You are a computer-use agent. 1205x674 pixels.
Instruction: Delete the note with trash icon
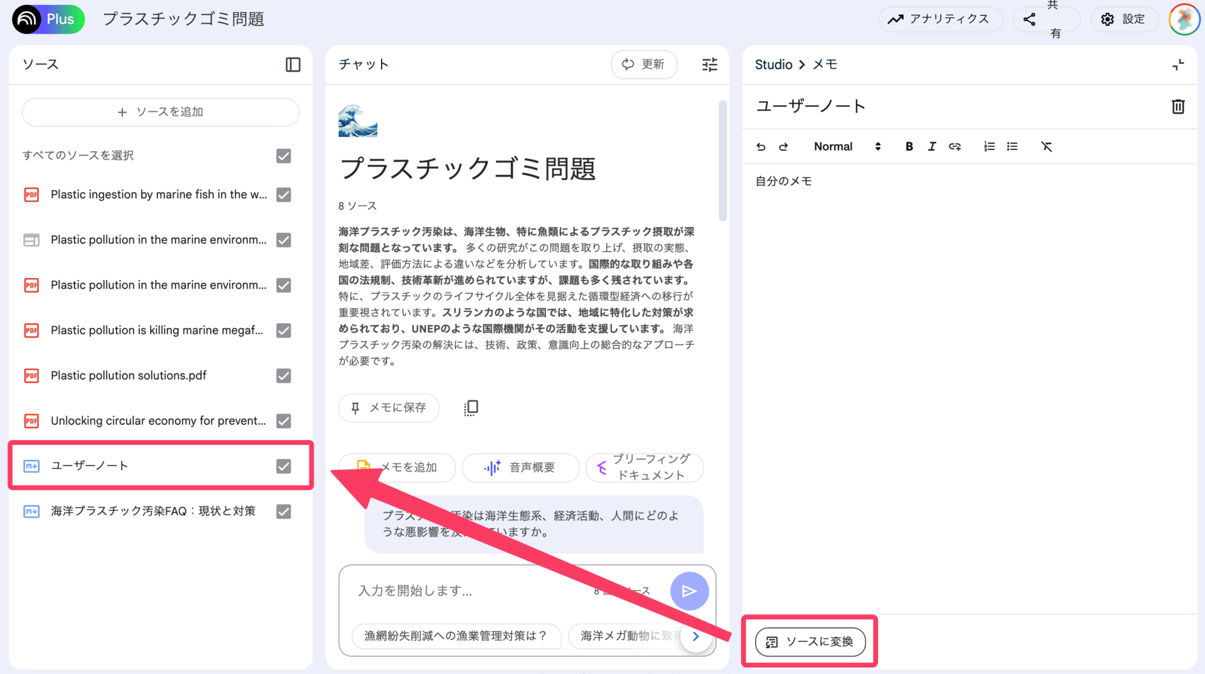click(1177, 107)
